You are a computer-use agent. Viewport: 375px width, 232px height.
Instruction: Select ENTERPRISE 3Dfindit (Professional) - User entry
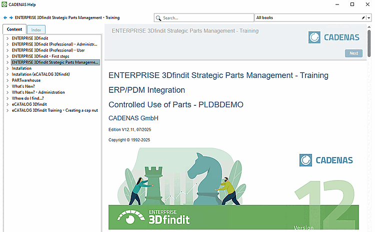tap(48, 50)
